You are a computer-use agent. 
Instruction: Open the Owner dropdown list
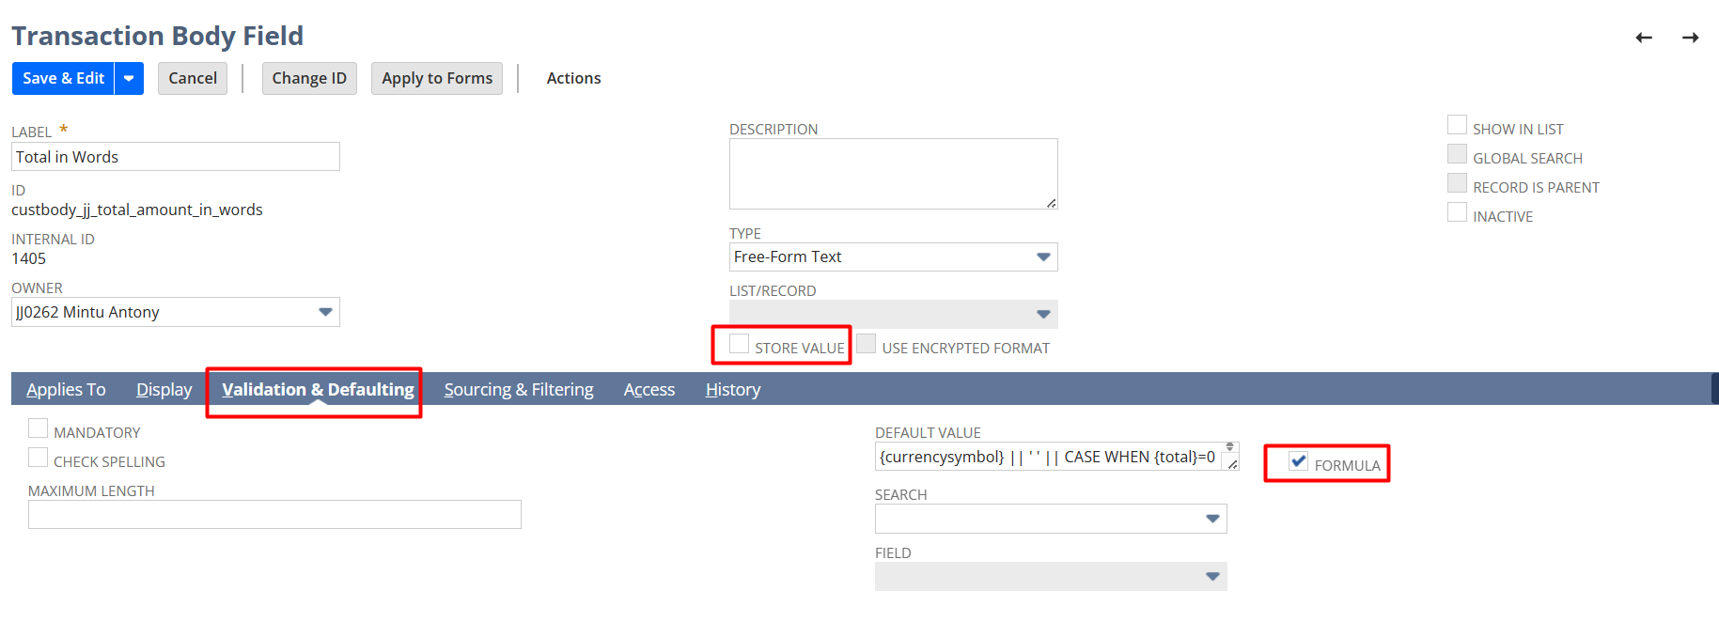pyautogui.click(x=325, y=312)
